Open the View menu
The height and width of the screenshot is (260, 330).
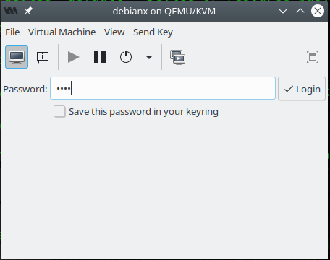[114, 32]
